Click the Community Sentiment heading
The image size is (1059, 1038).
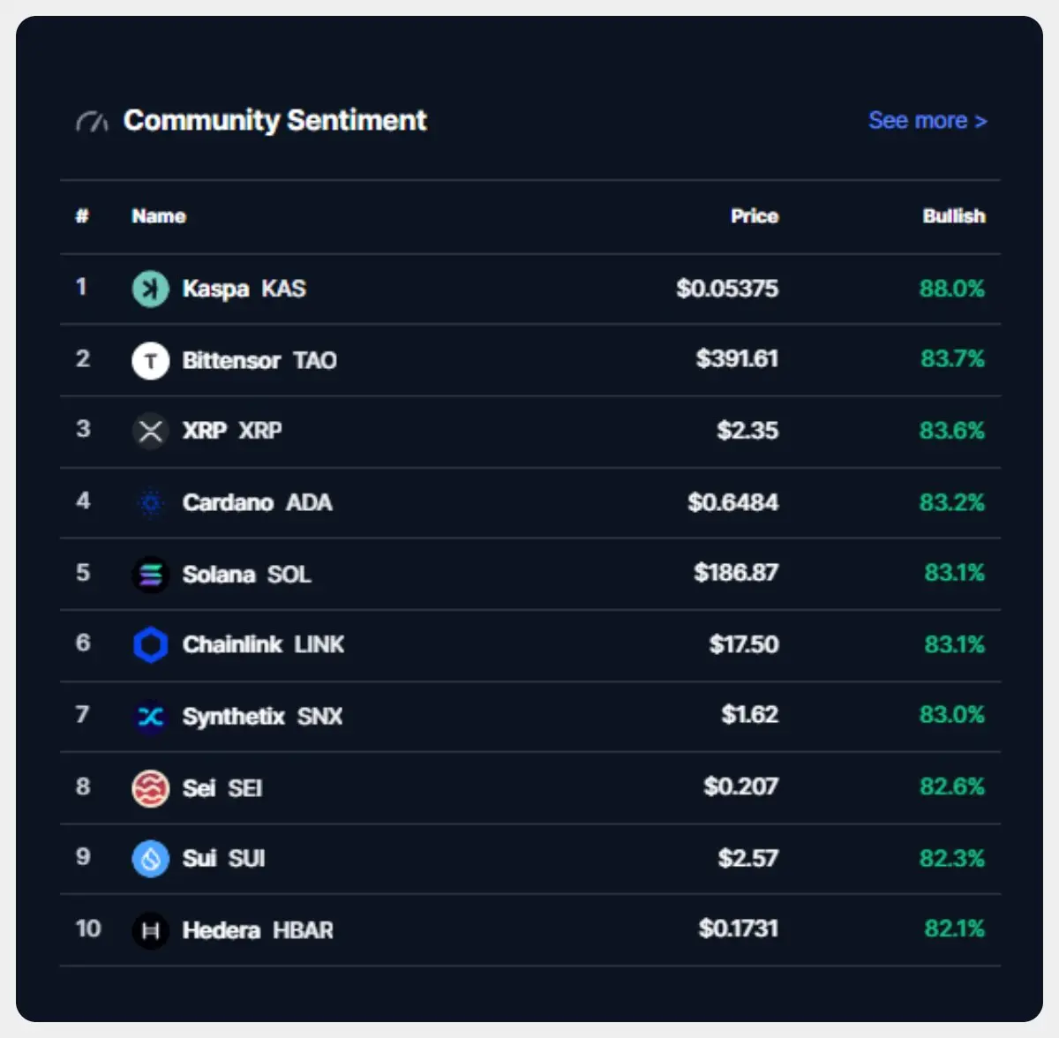pos(275,120)
